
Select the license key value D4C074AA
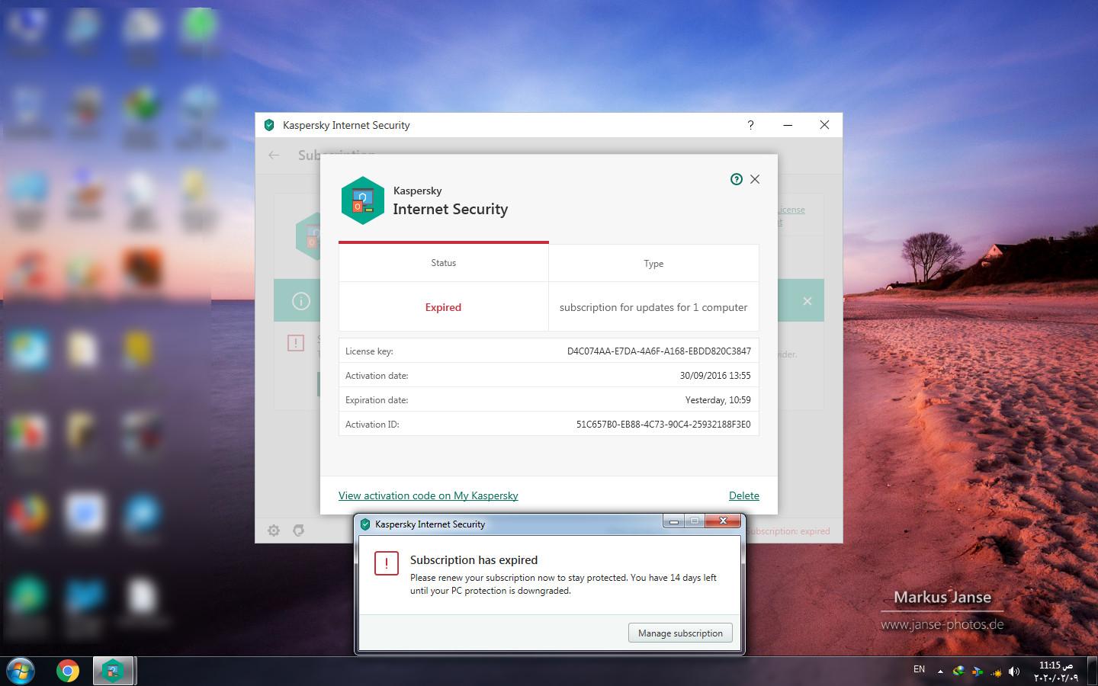[659, 351]
